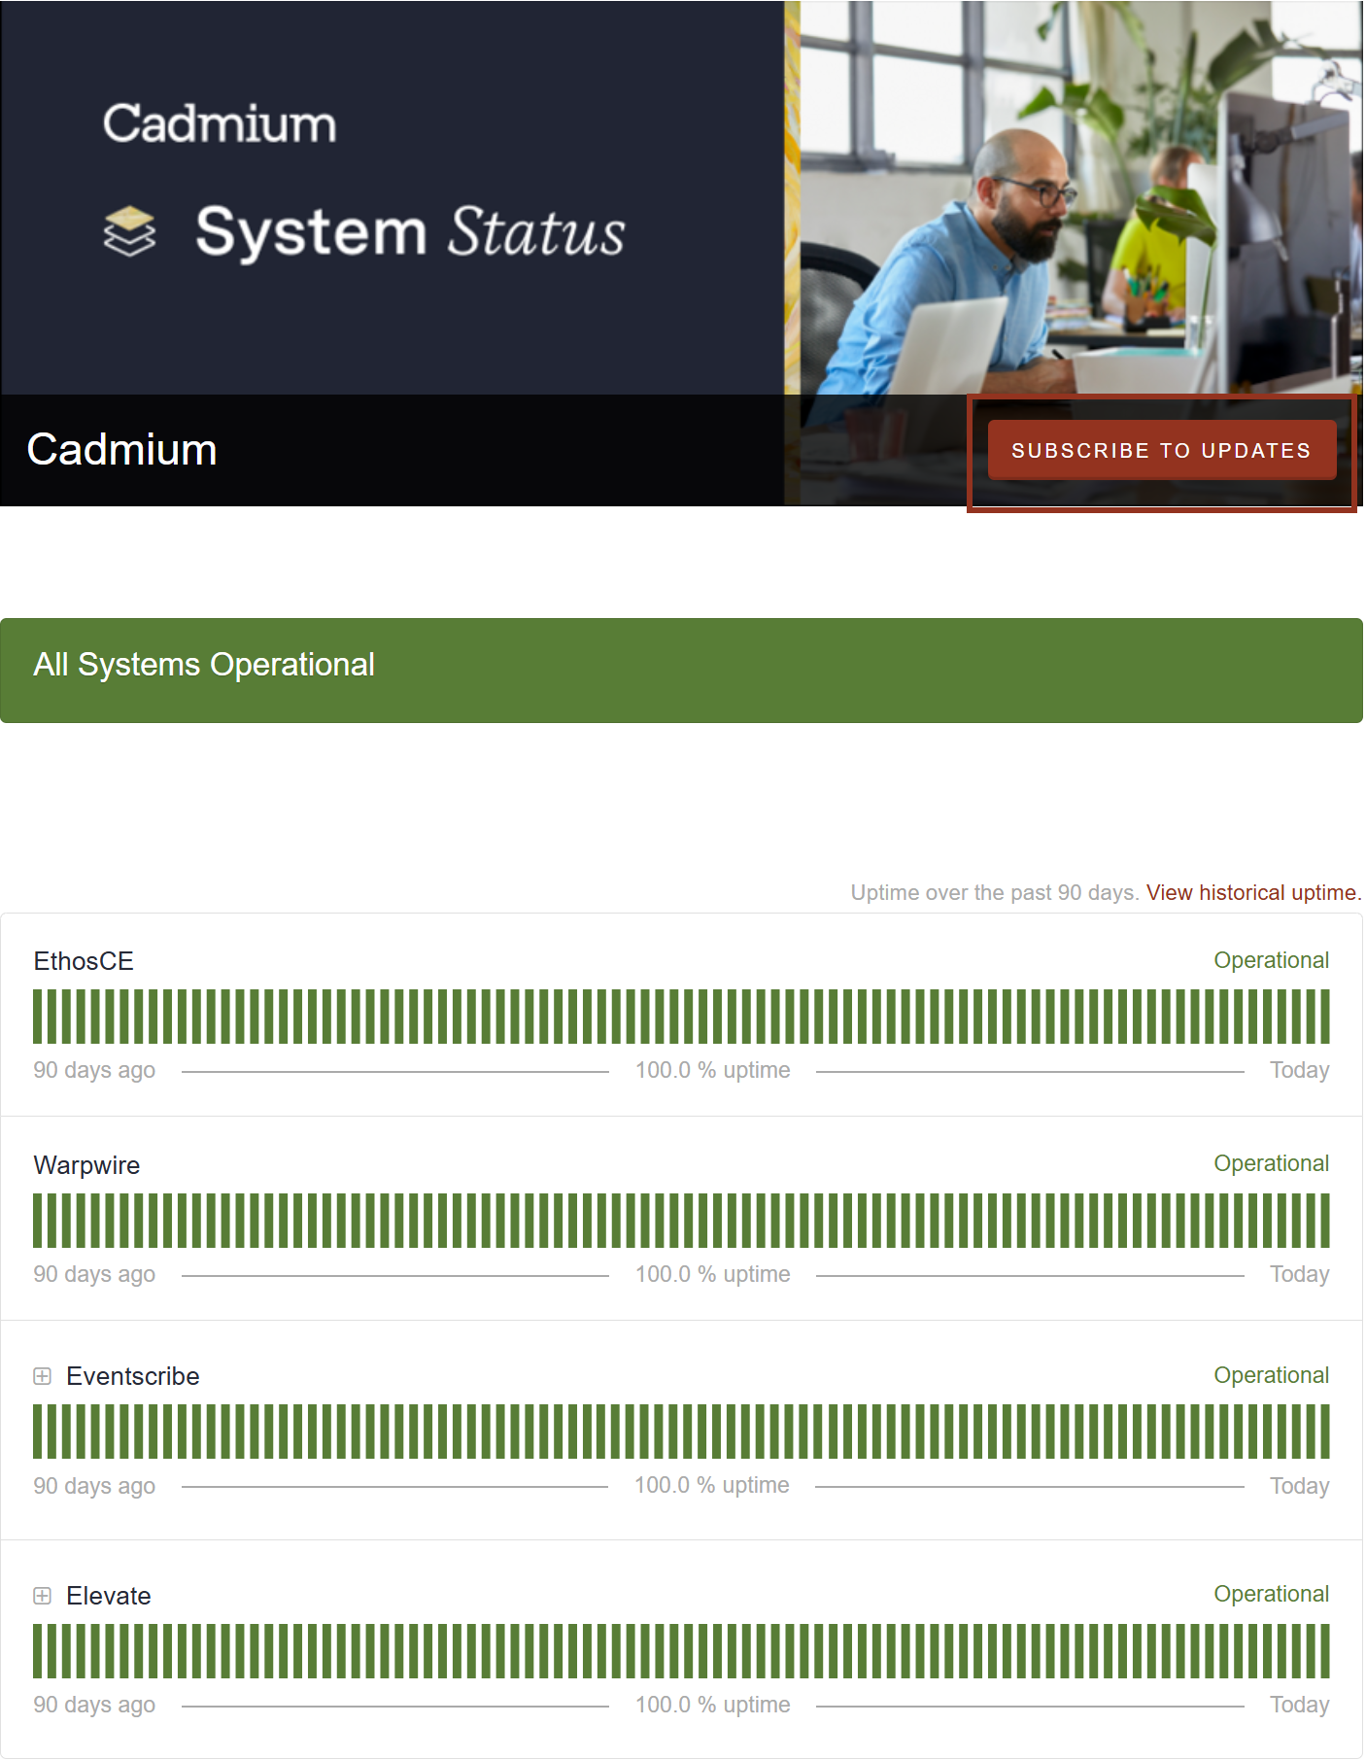Click the Cadmium System Status stacked-layers logo

point(129,231)
